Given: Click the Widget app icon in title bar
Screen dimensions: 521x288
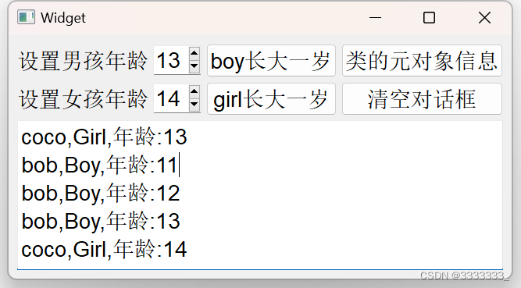Looking at the screenshot, I should coord(26,17).
